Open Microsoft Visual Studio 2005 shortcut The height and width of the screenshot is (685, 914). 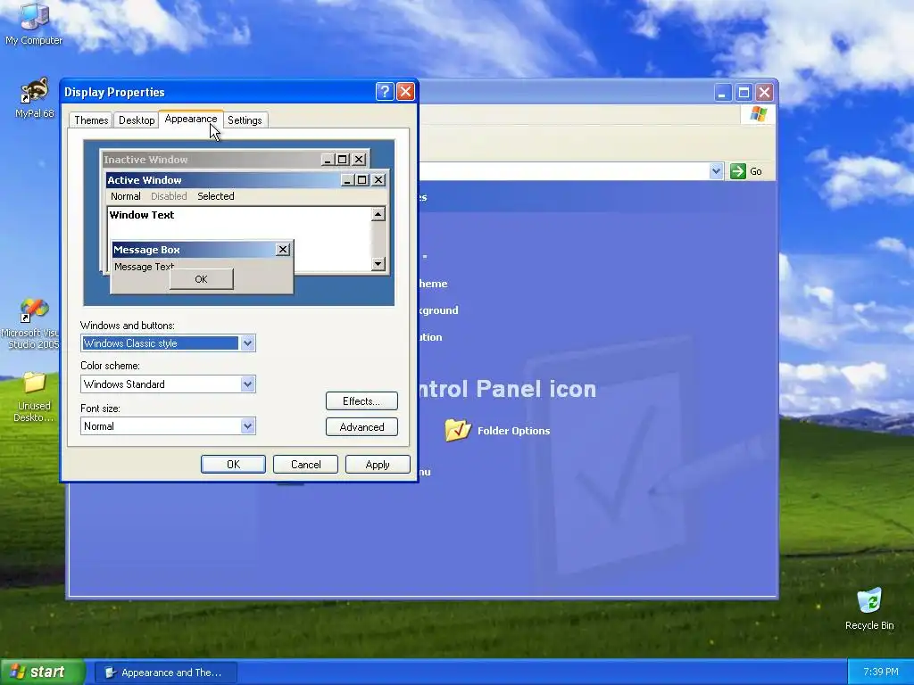[x=32, y=324]
